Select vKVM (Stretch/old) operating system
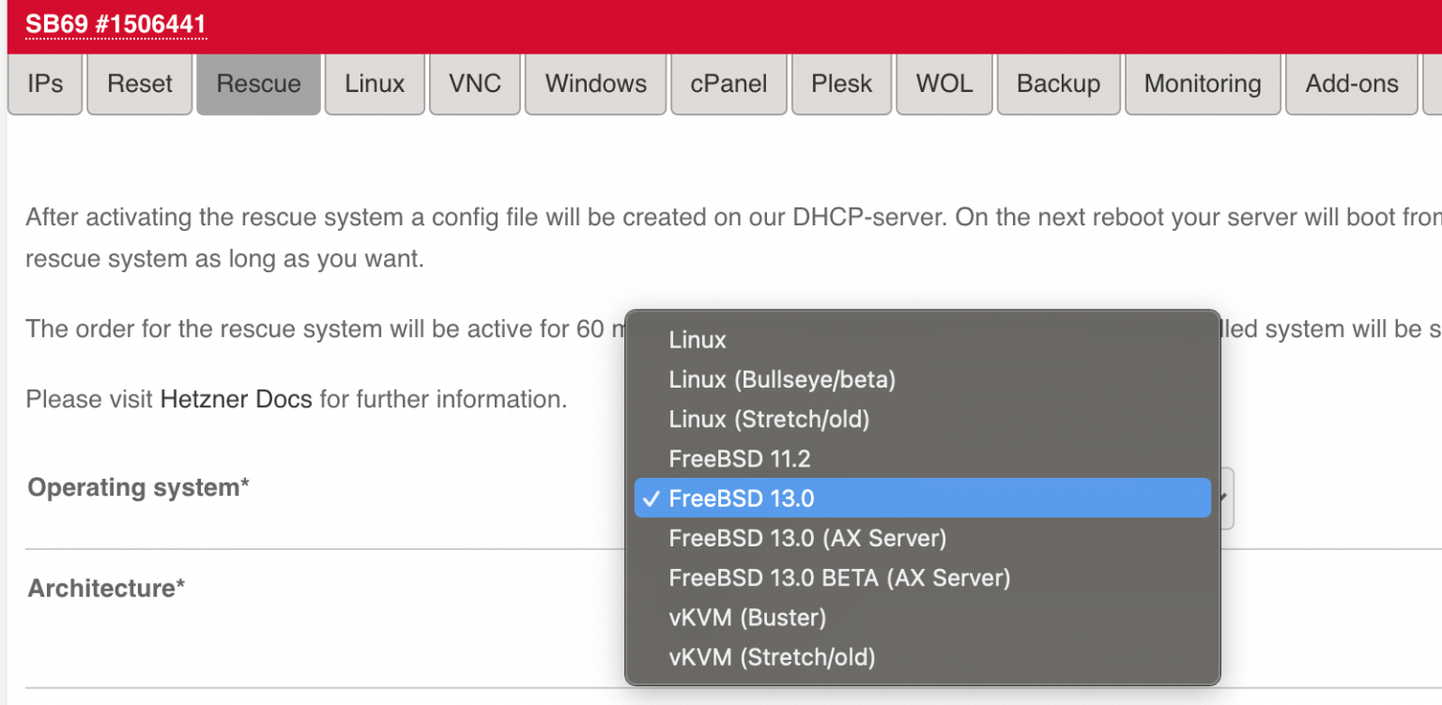The height and width of the screenshot is (705, 1442). [772, 656]
